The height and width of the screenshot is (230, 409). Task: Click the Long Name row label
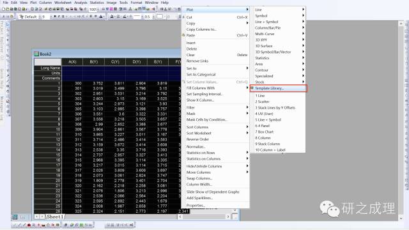tap(48, 68)
